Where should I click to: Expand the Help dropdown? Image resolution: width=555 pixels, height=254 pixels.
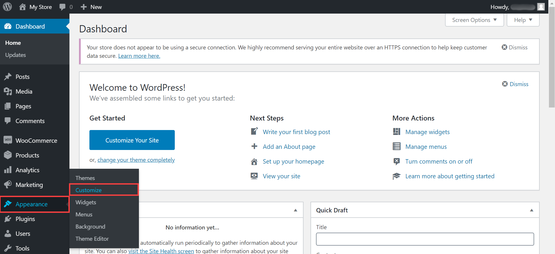click(x=523, y=20)
